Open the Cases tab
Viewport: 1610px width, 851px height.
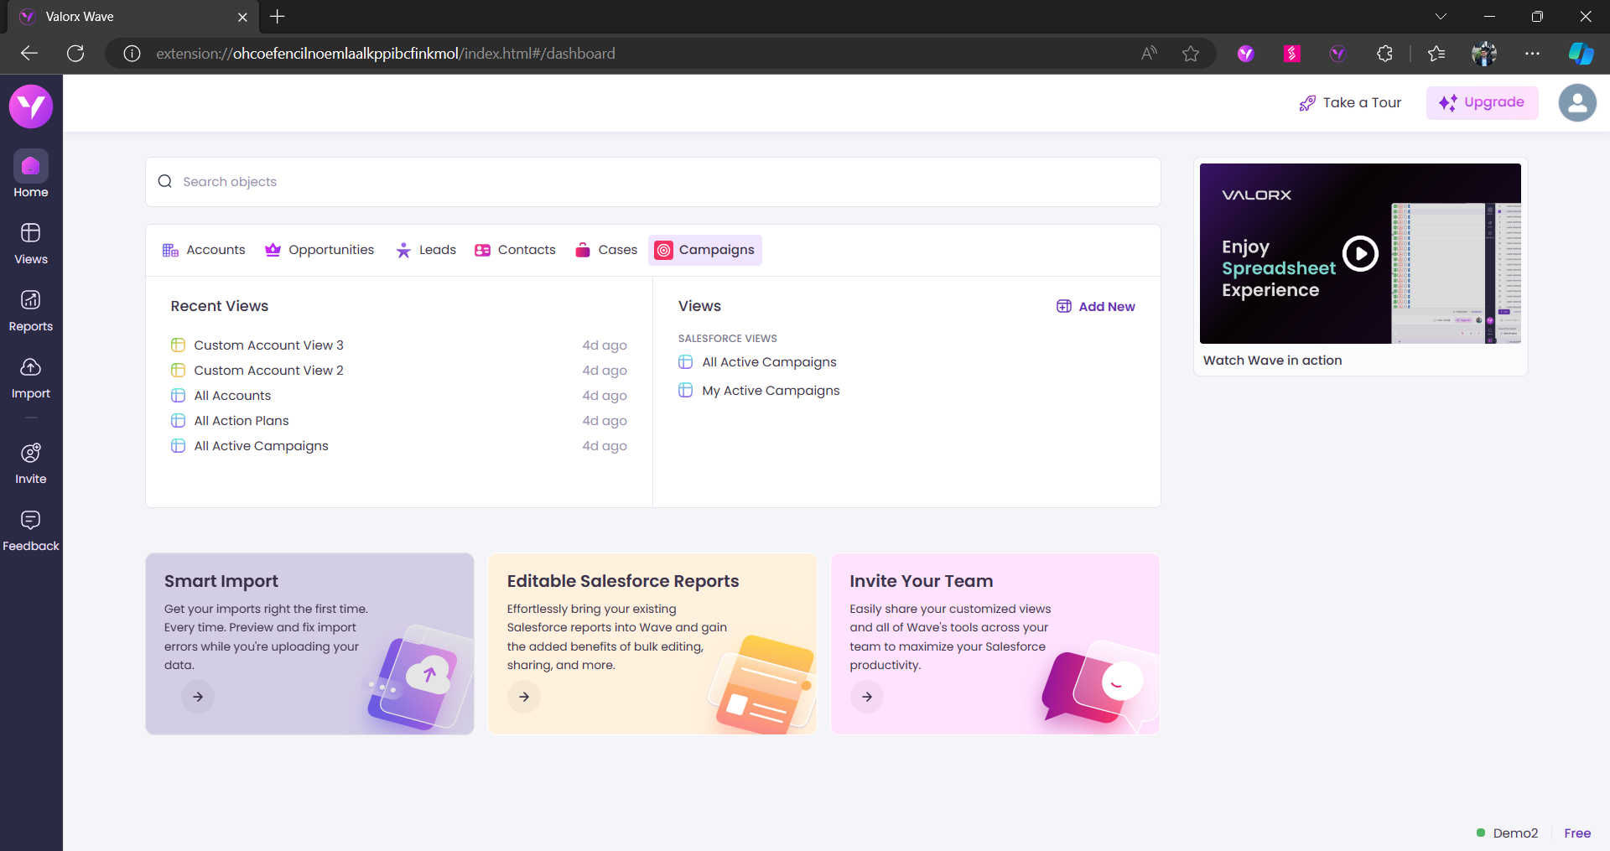click(606, 250)
